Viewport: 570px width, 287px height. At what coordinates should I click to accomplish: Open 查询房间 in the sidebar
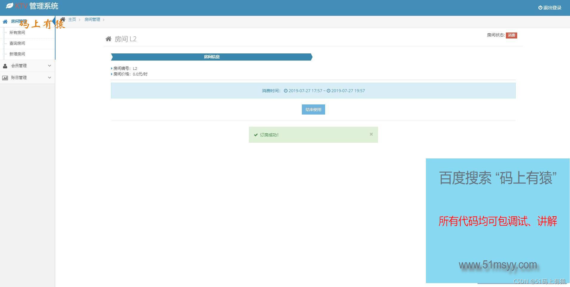click(x=17, y=43)
